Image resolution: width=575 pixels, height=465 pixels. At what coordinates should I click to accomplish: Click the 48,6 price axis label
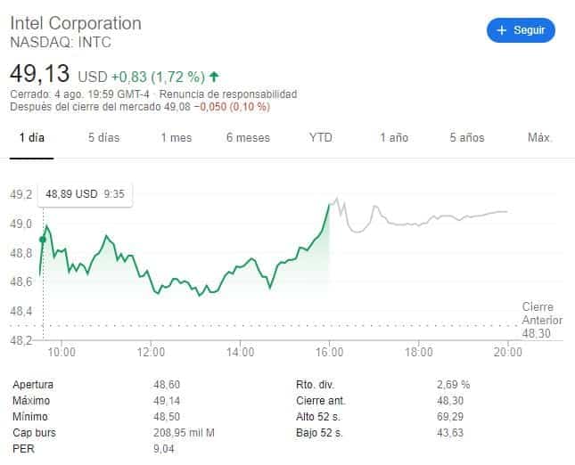[x=21, y=281]
